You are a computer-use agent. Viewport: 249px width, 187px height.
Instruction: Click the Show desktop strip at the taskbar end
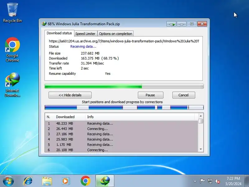pos(247,181)
